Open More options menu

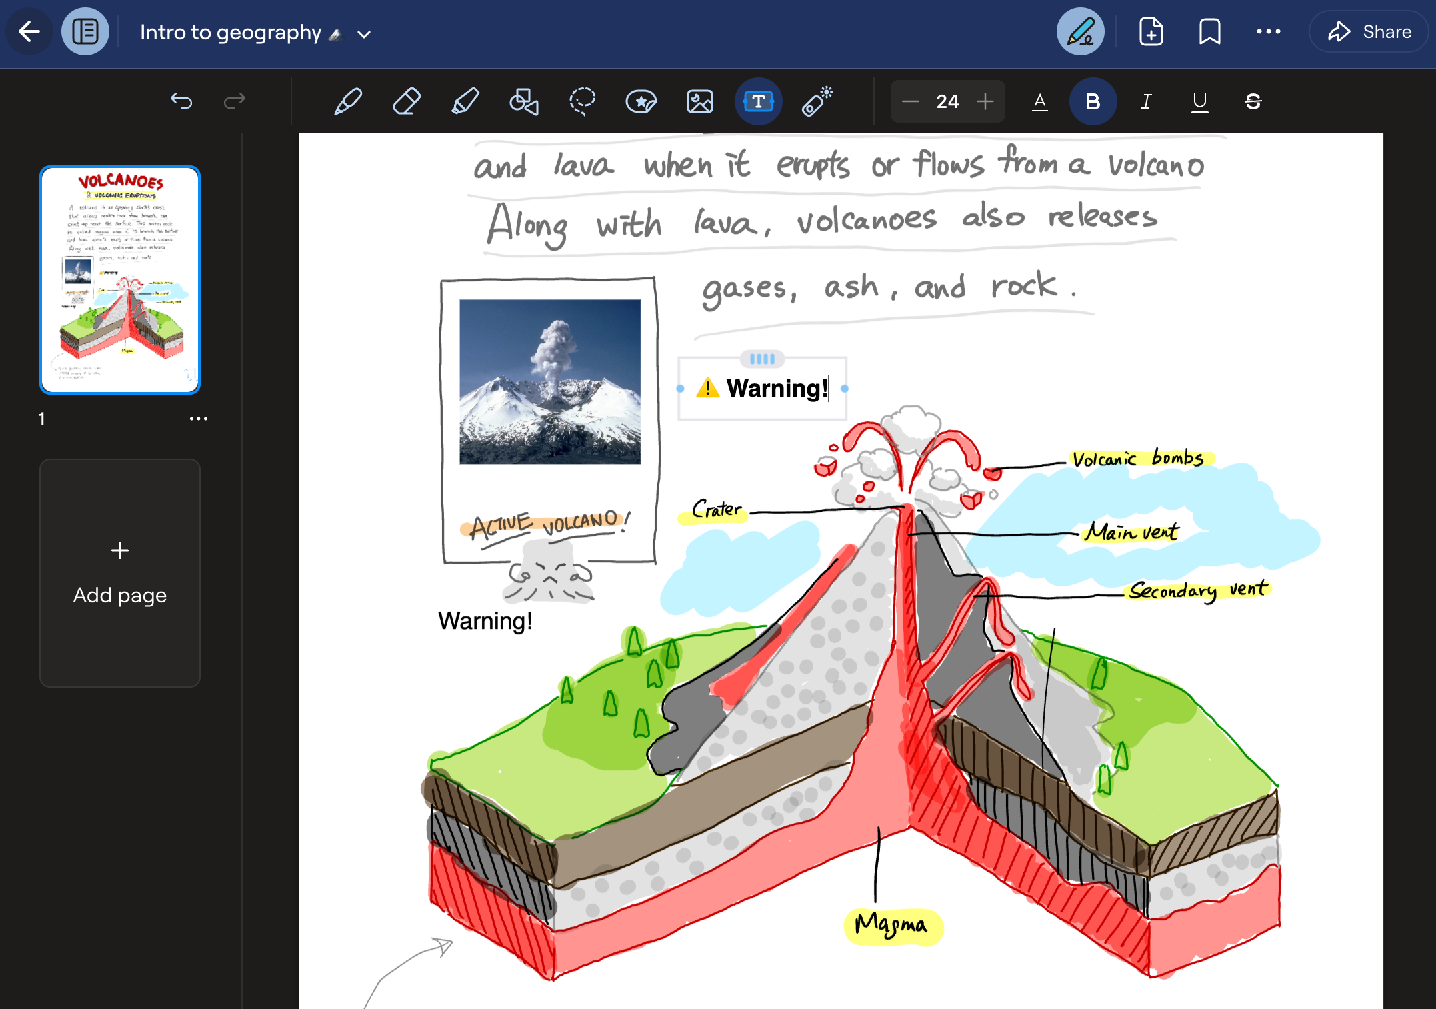[x=1269, y=32]
